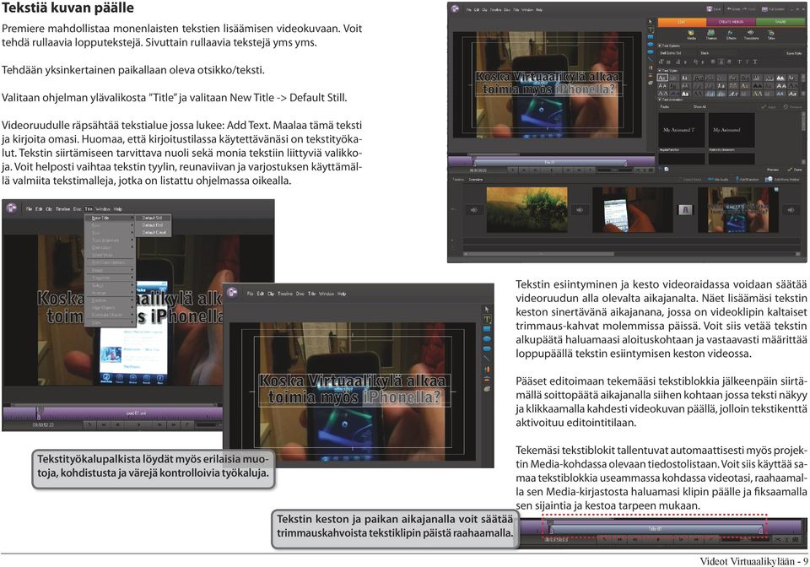The height and width of the screenshot is (567, 810).
Task: Click the transition icon between the sceneline clips
Action: tap(685, 209)
